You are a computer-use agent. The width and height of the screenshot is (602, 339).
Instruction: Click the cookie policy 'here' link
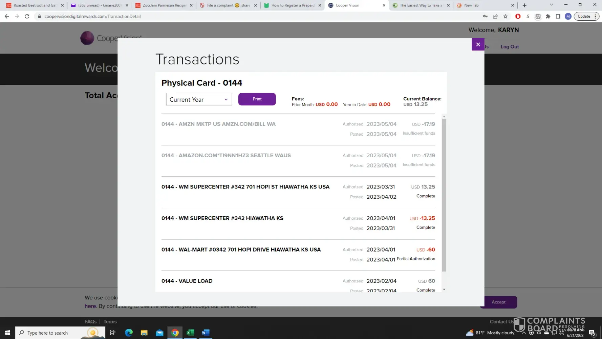[x=90, y=306]
